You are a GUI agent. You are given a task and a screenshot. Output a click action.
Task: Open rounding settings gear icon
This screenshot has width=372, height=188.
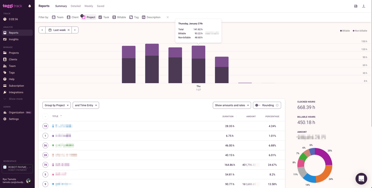(x=277, y=105)
